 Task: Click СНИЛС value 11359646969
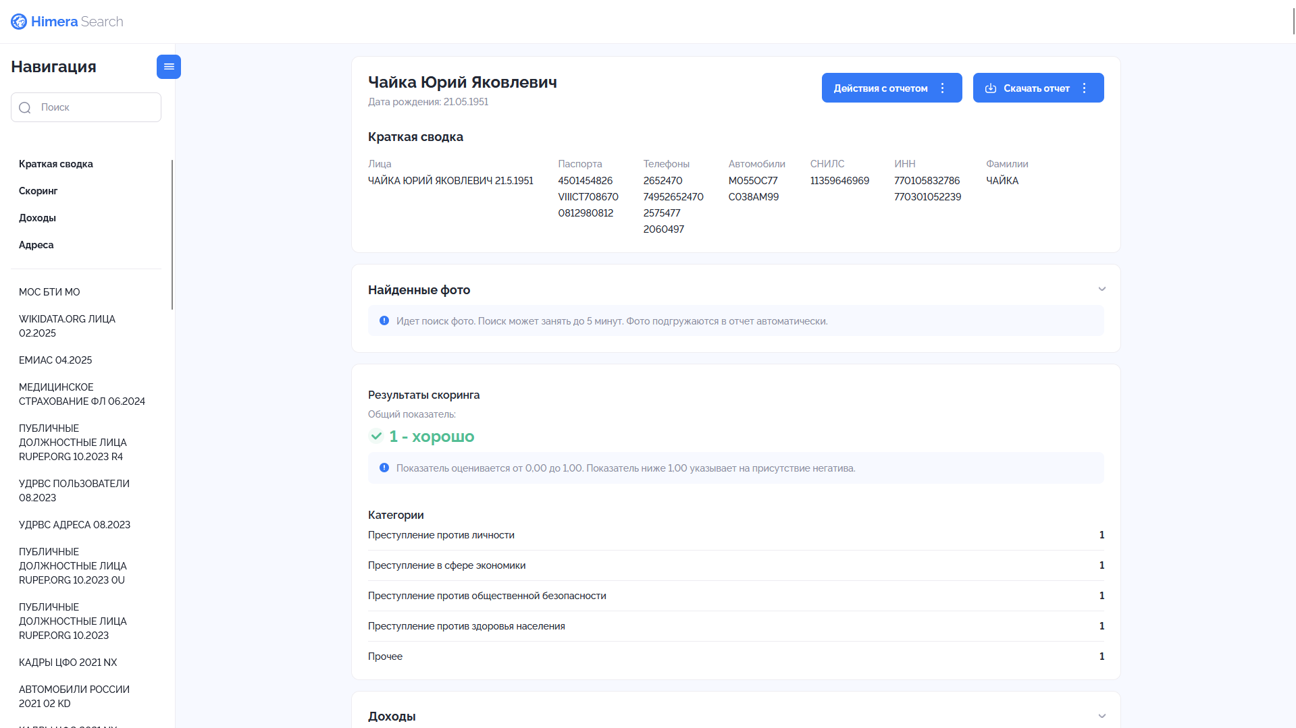tap(839, 181)
